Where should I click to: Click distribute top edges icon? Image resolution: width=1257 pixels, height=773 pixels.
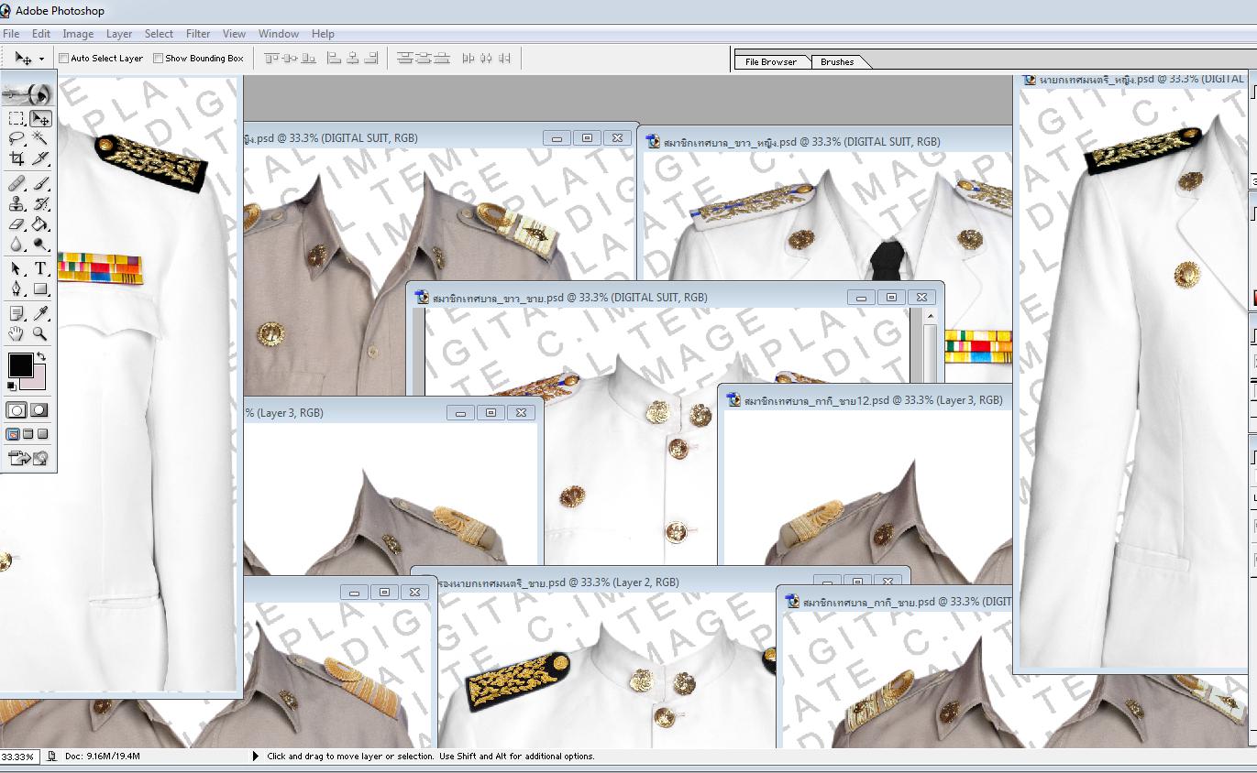pyautogui.click(x=405, y=58)
